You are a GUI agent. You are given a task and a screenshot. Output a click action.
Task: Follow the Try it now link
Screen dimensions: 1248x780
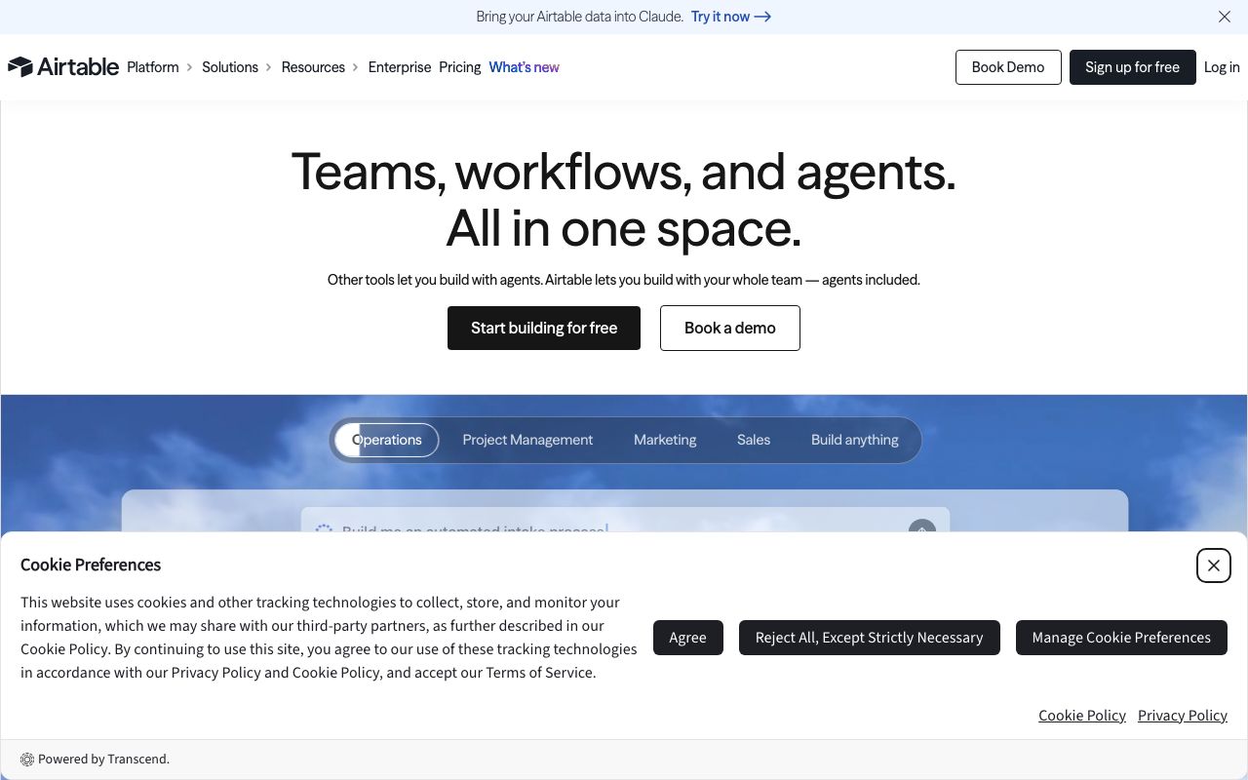(x=731, y=17)
